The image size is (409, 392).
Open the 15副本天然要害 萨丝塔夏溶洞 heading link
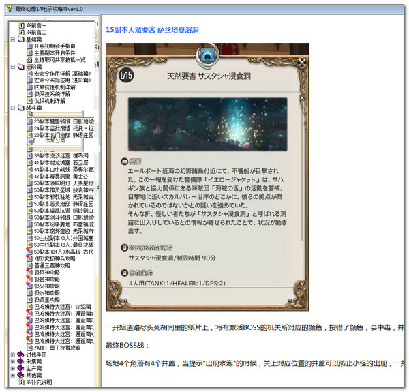click(152, 30)
